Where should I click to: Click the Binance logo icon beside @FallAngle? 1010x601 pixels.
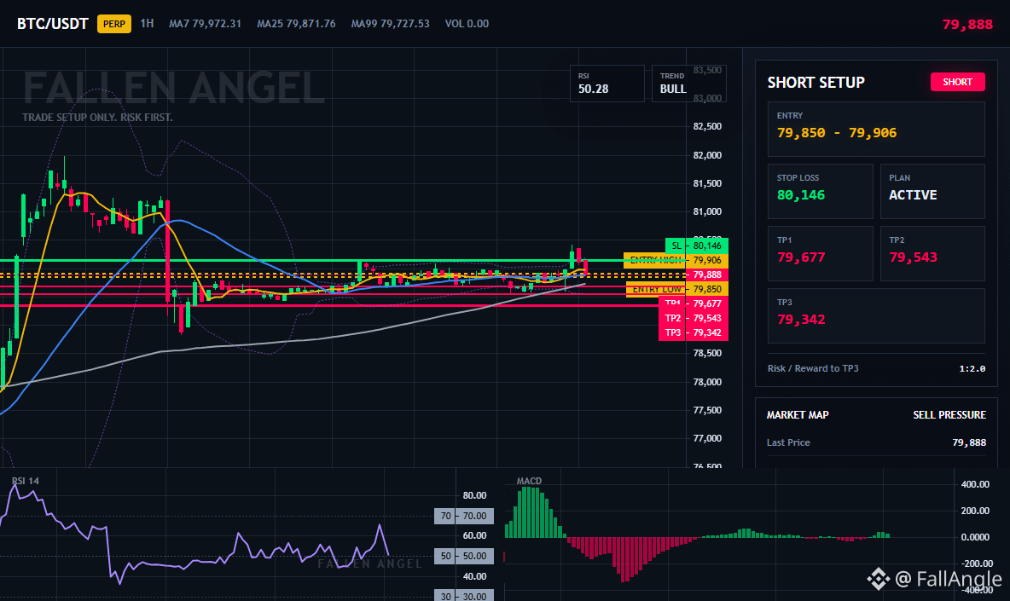pyautogui.click(x=877, y=579)
